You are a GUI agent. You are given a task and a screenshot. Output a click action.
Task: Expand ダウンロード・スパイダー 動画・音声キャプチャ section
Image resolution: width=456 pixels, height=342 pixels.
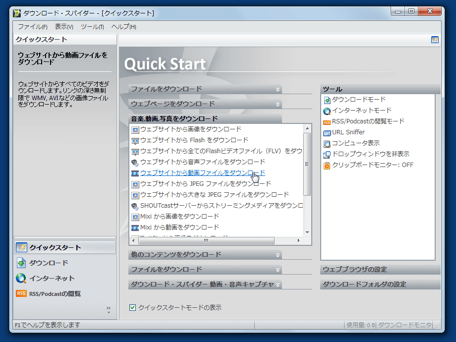pos(205,285)
